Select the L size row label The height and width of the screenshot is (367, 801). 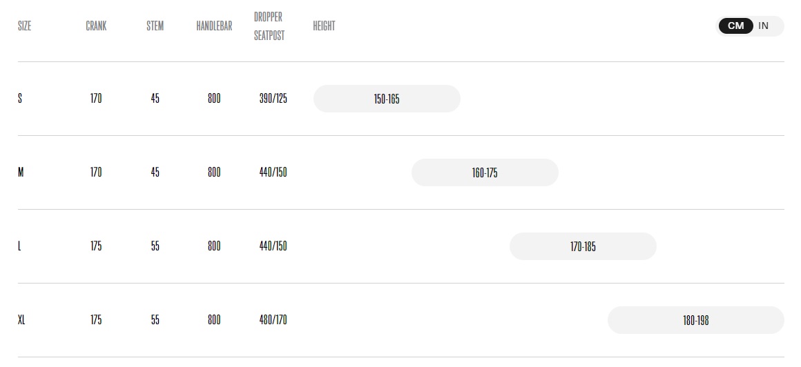pos(19,246)
